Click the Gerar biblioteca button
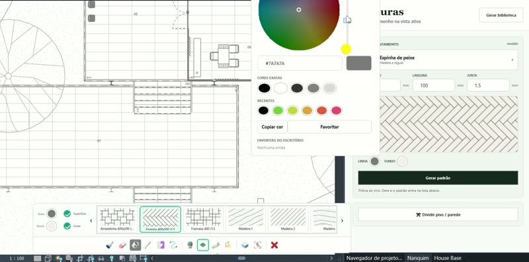The width and height of the screenshot is (529, 262). [501, 15]
